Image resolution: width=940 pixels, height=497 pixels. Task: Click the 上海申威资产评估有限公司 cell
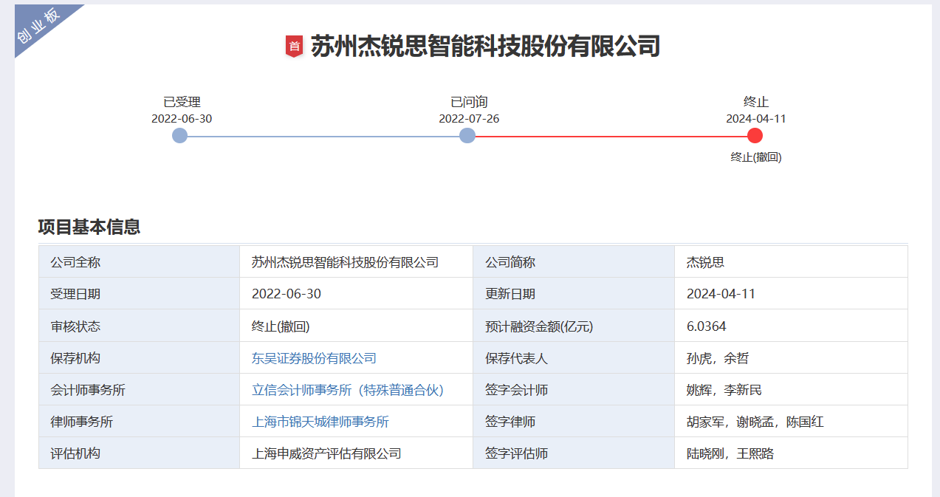(326, 453)
